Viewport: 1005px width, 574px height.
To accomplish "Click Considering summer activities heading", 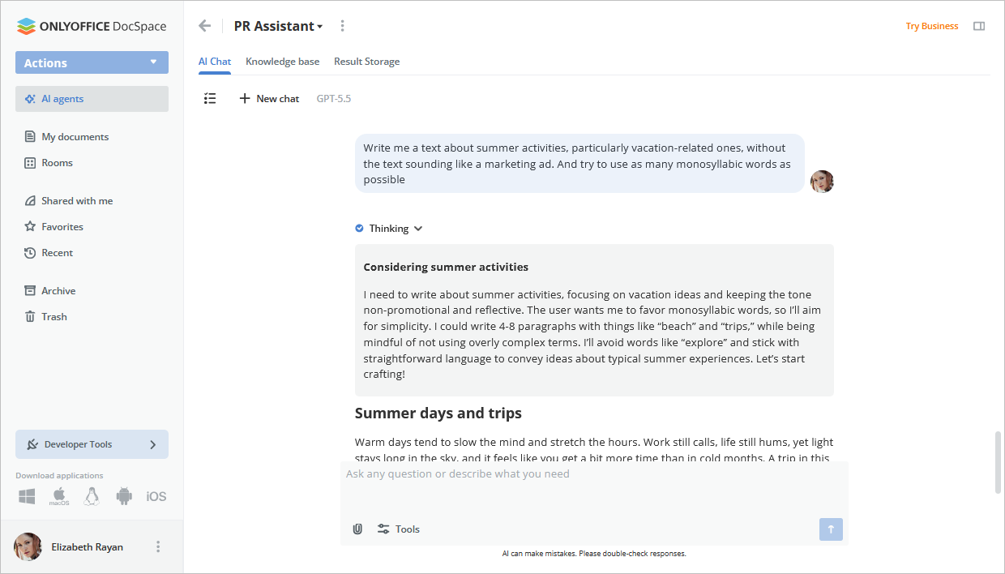I will pyautogui.click(x=446, y=267).
